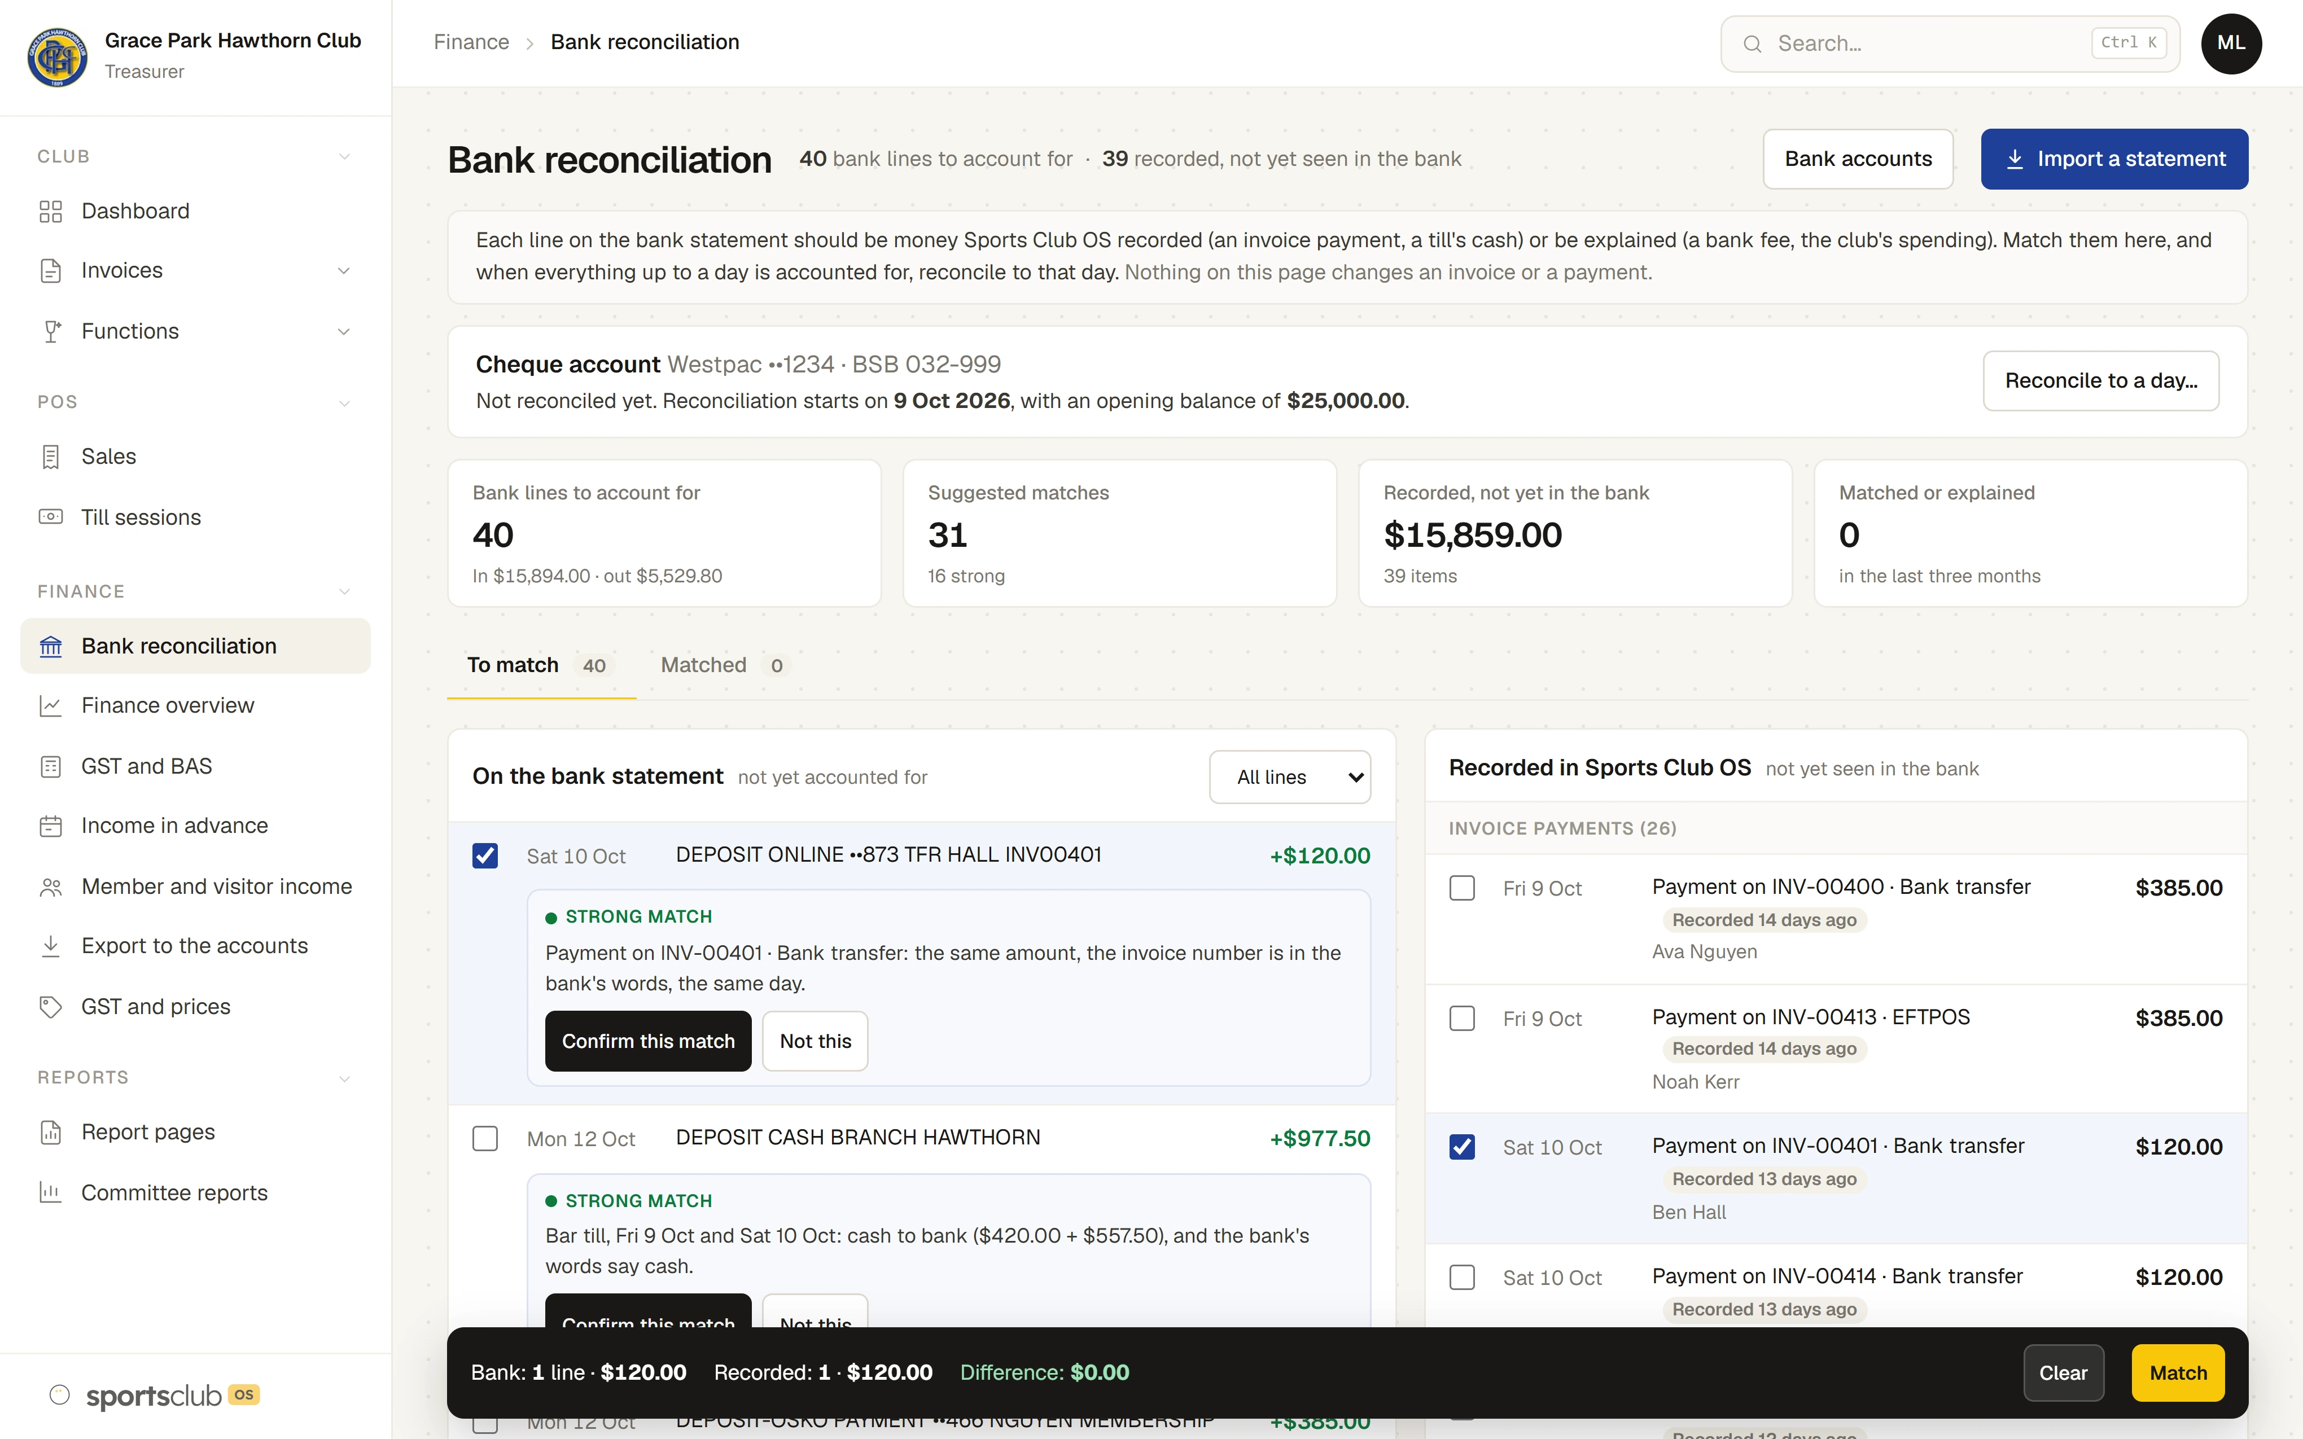Click the yellow Match button
2303x1439 pixels.
point(2177,1372)
